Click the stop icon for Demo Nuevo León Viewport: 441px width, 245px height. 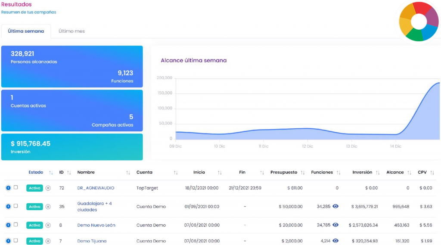click(x=48, y=225)
